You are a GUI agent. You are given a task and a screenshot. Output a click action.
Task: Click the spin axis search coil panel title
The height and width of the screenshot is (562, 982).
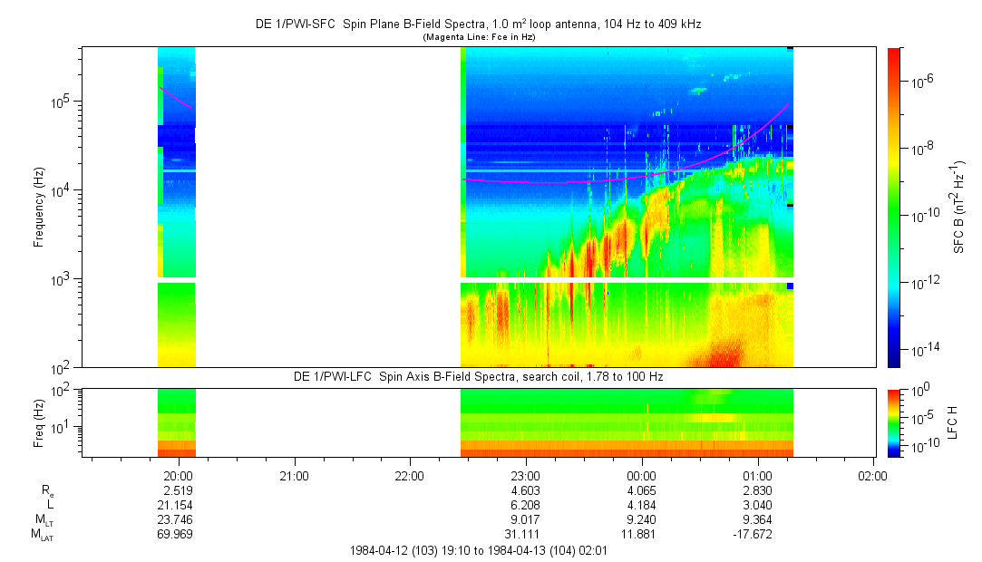478,376
